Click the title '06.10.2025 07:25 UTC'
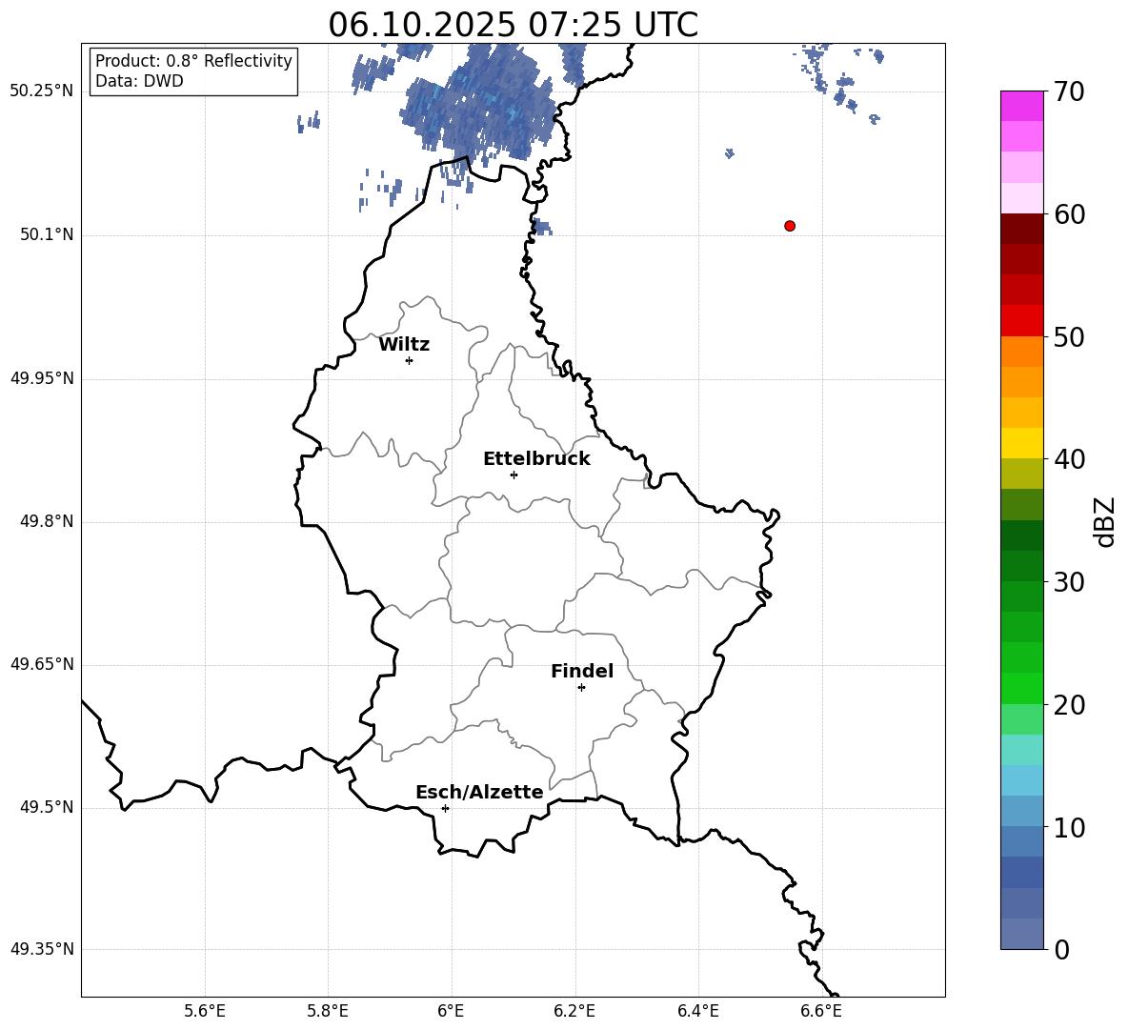This screenshot has width=1128, height=1030. coord(513,25)
